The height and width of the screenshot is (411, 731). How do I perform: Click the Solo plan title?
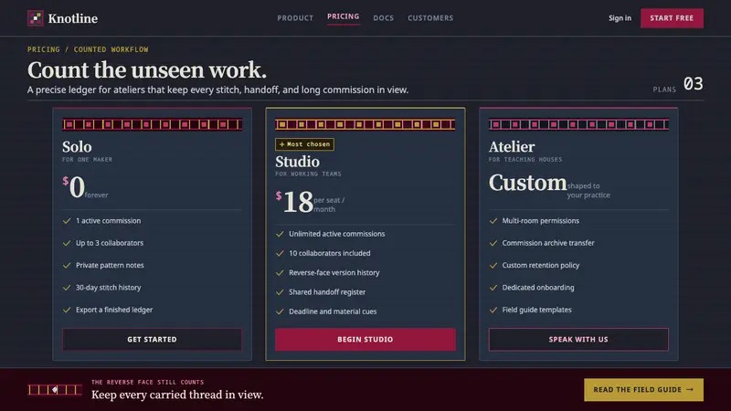[x=77, y=147]
